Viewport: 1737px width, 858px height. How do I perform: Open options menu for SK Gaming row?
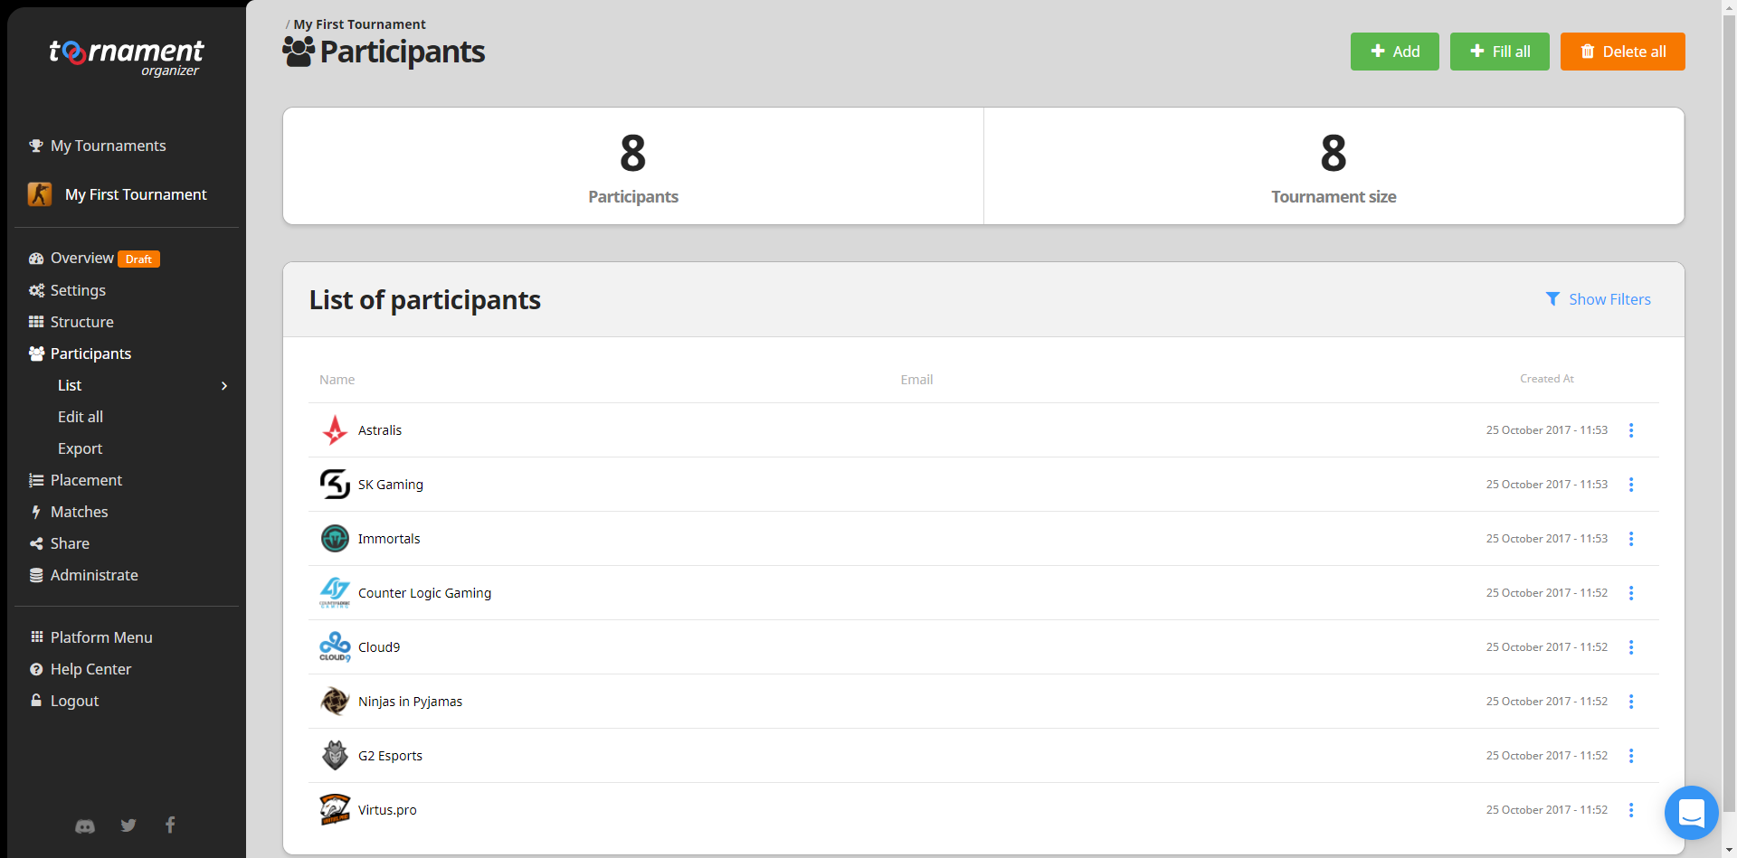1631,485
